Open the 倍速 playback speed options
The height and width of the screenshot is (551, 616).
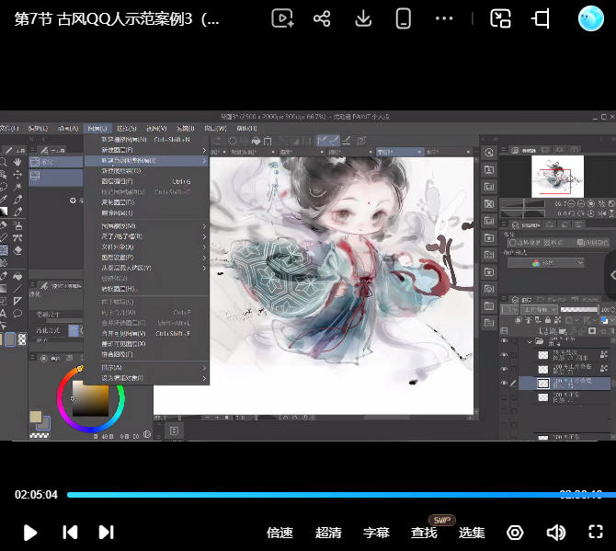(279, 533)
